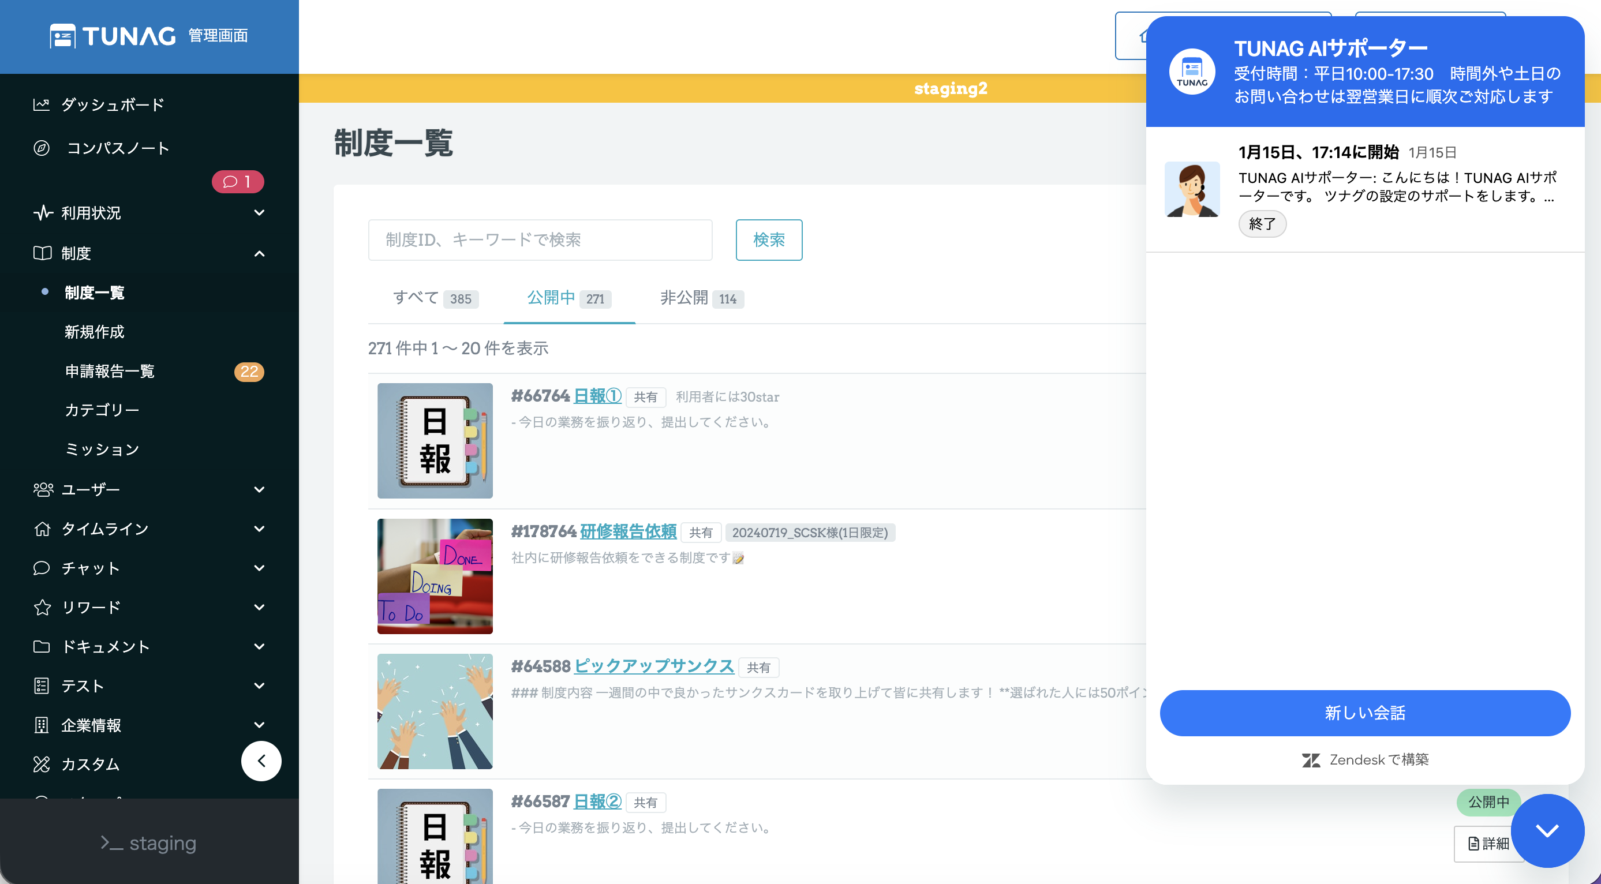Switch to the すべて 385 tab
The width and height of the screenshot is (1601, 884).
pyautogui.click(x=435, y=298)
